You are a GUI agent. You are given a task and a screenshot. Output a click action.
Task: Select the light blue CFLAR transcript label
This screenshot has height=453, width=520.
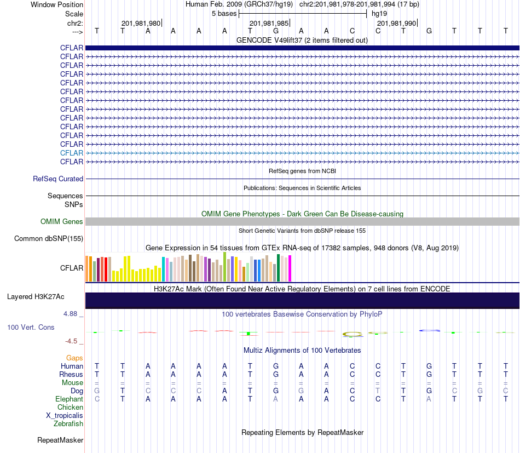click(72, 153)
